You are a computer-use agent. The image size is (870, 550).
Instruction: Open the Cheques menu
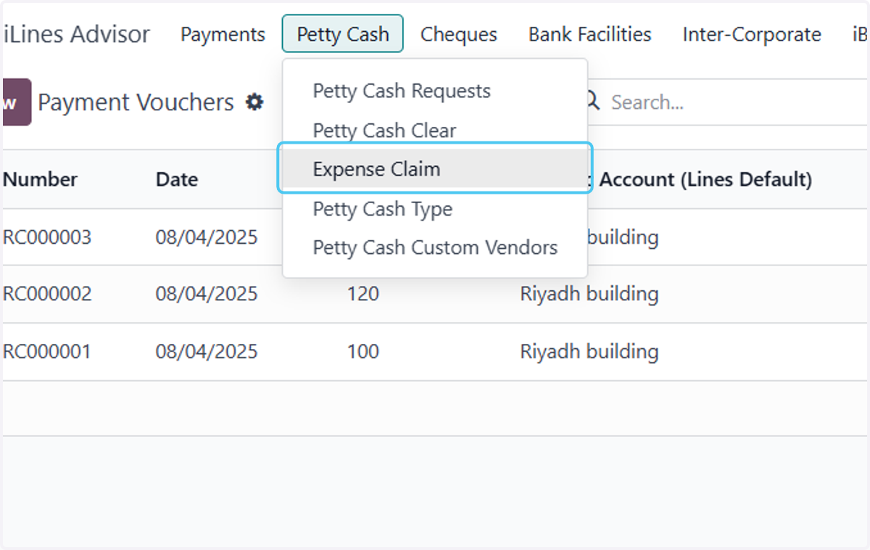click(x=459, y=34)
